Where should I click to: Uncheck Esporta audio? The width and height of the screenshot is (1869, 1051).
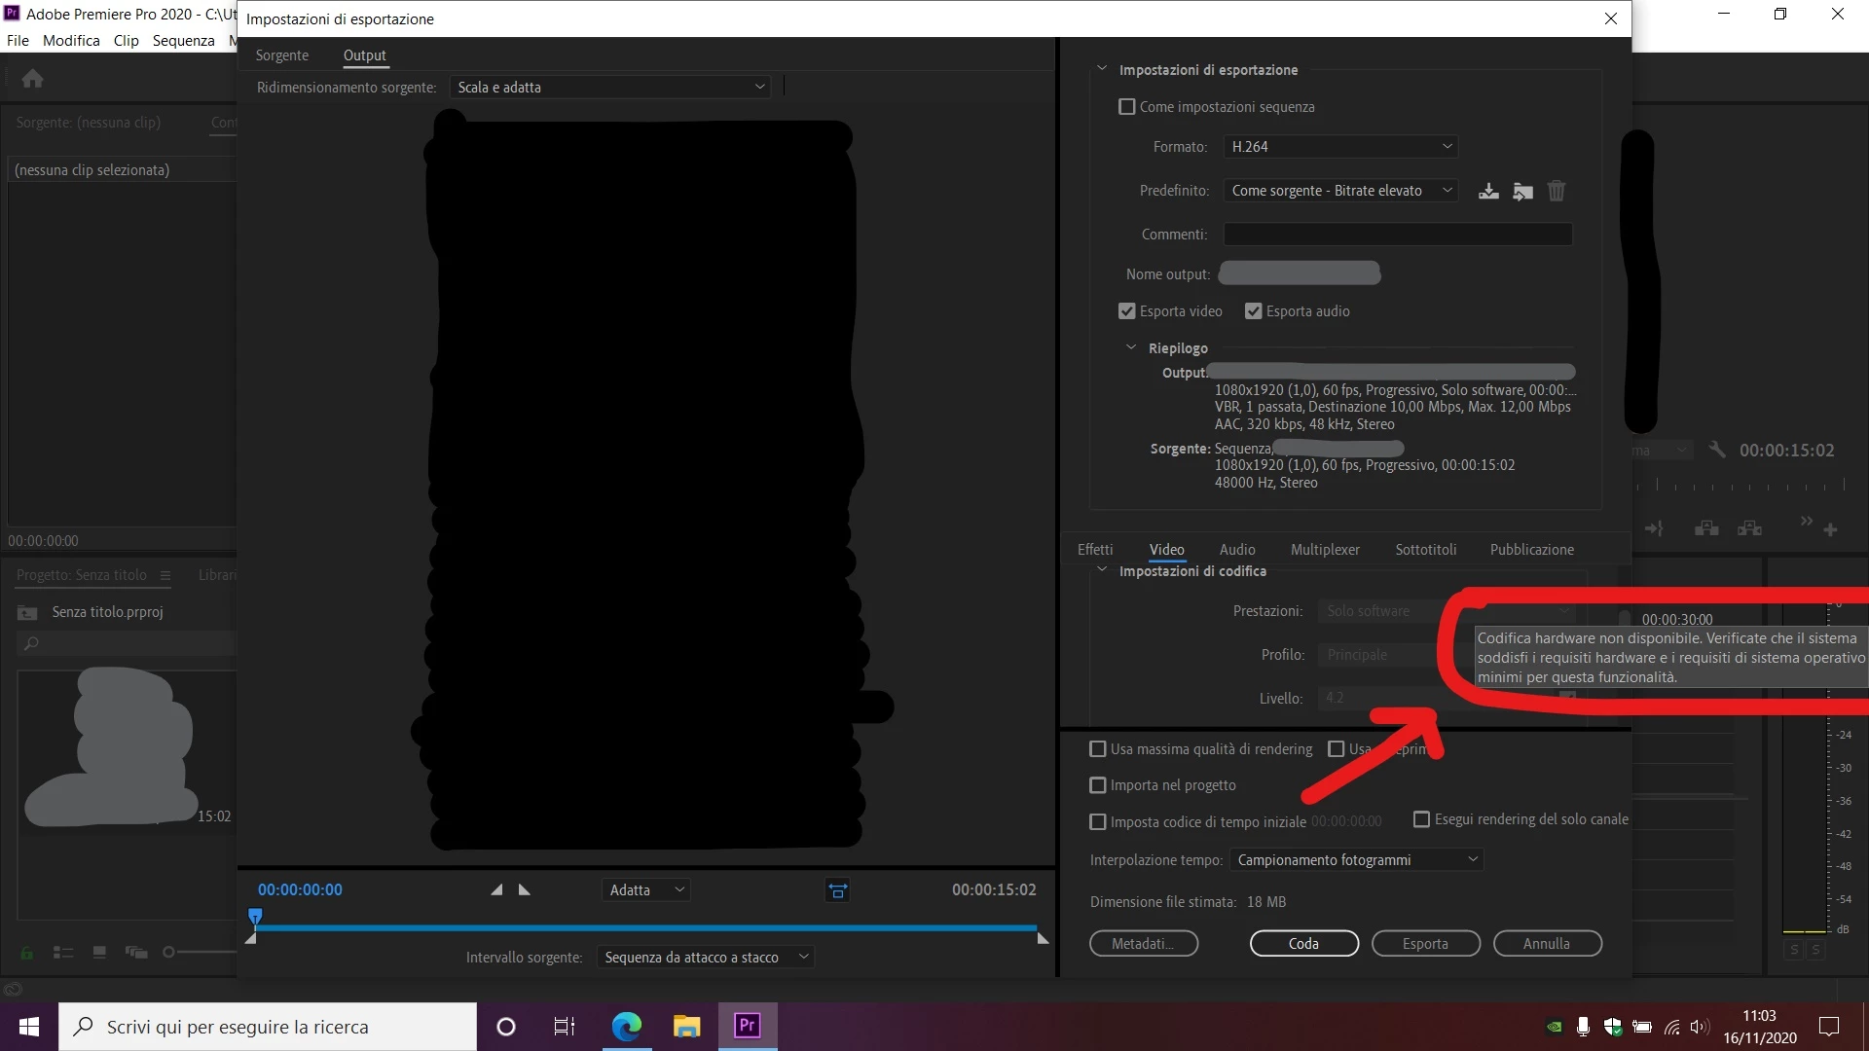click(x=1254, y=311)
